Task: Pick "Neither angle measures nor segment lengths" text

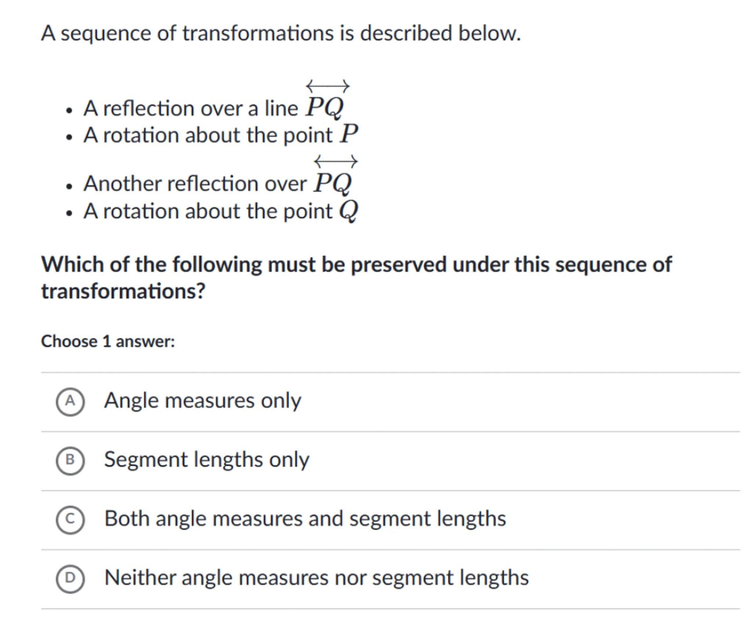Action: (x=316, y=578)
